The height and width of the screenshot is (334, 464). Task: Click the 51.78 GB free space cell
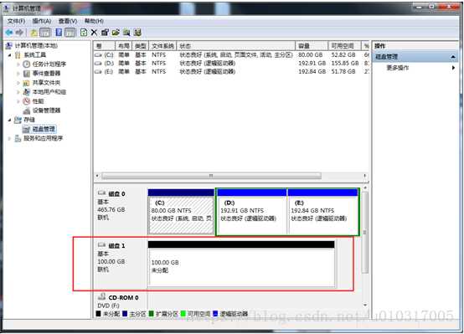coord(343,72)
